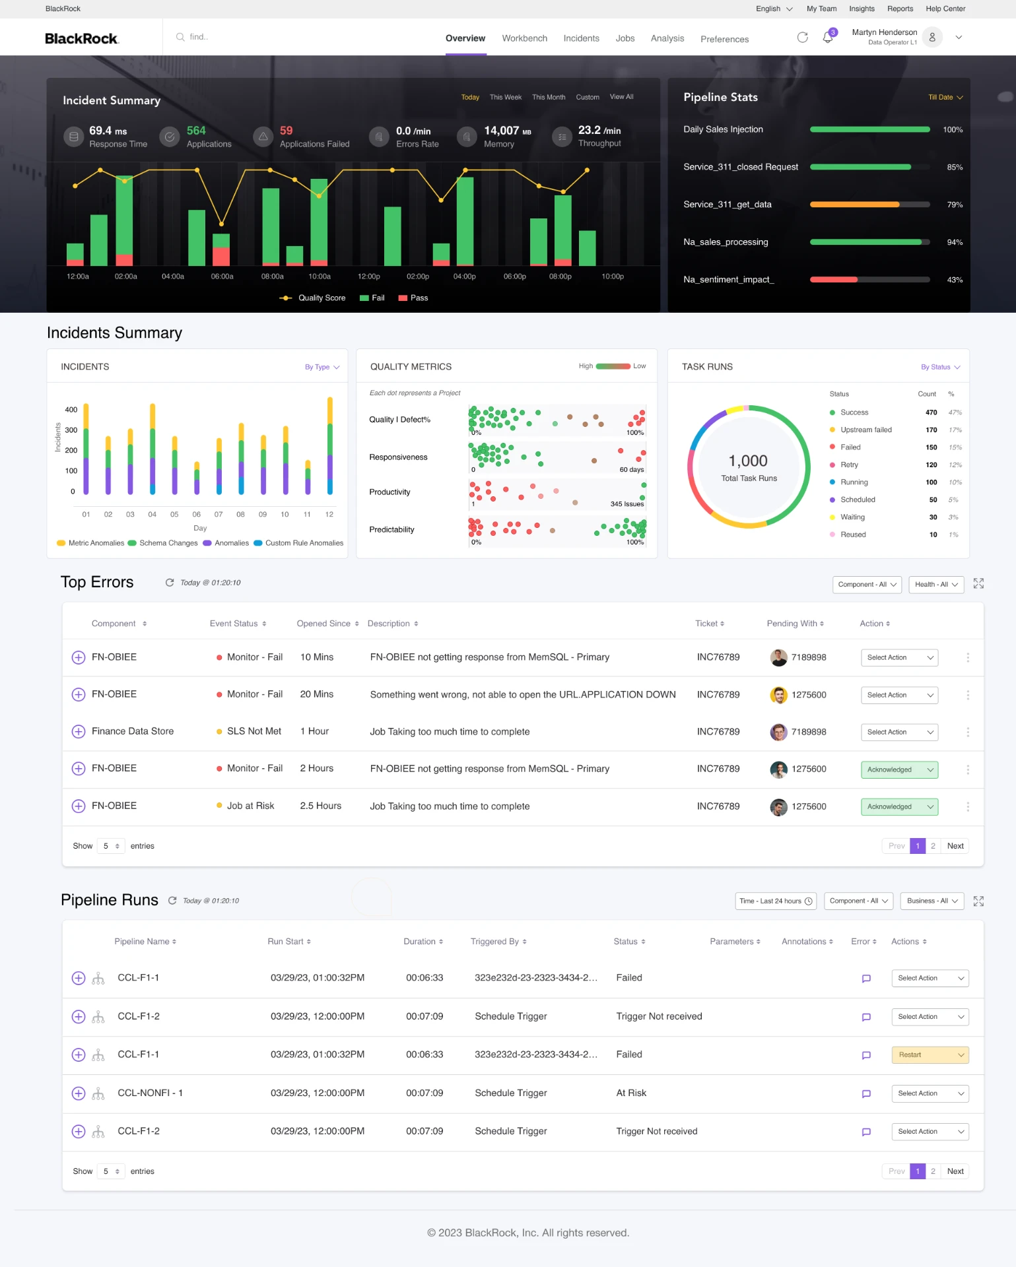This screenshot has height=1267, width=1016.
Task: Click View All in Incident Summary
Action: coord(621,97)
